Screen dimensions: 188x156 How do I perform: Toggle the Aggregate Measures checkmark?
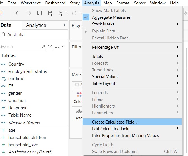[x=86, y=17]
